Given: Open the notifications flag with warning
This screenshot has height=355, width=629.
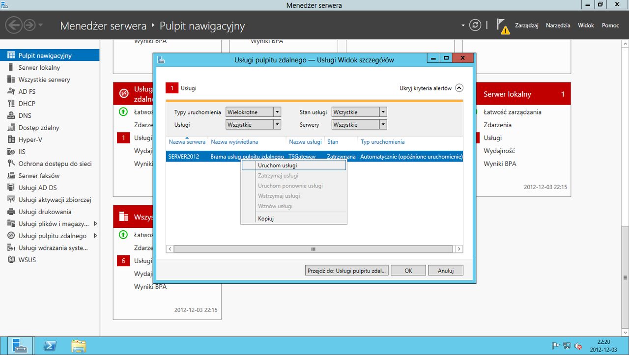Looking at the screenshot, I should pos(503,26).
